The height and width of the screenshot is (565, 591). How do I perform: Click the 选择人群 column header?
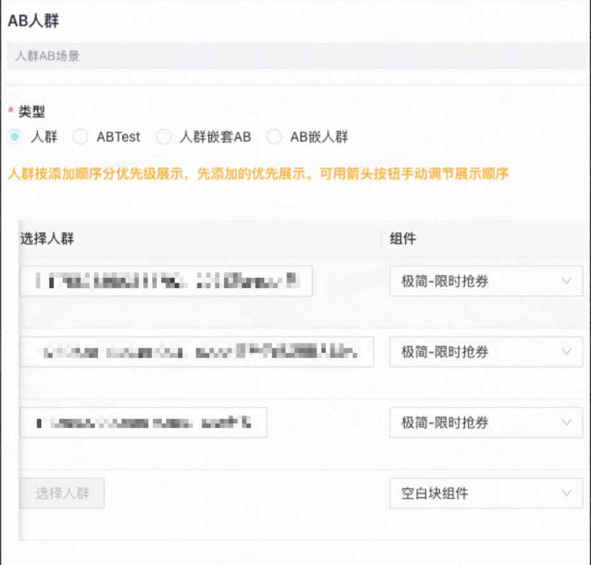coord(47,239)
